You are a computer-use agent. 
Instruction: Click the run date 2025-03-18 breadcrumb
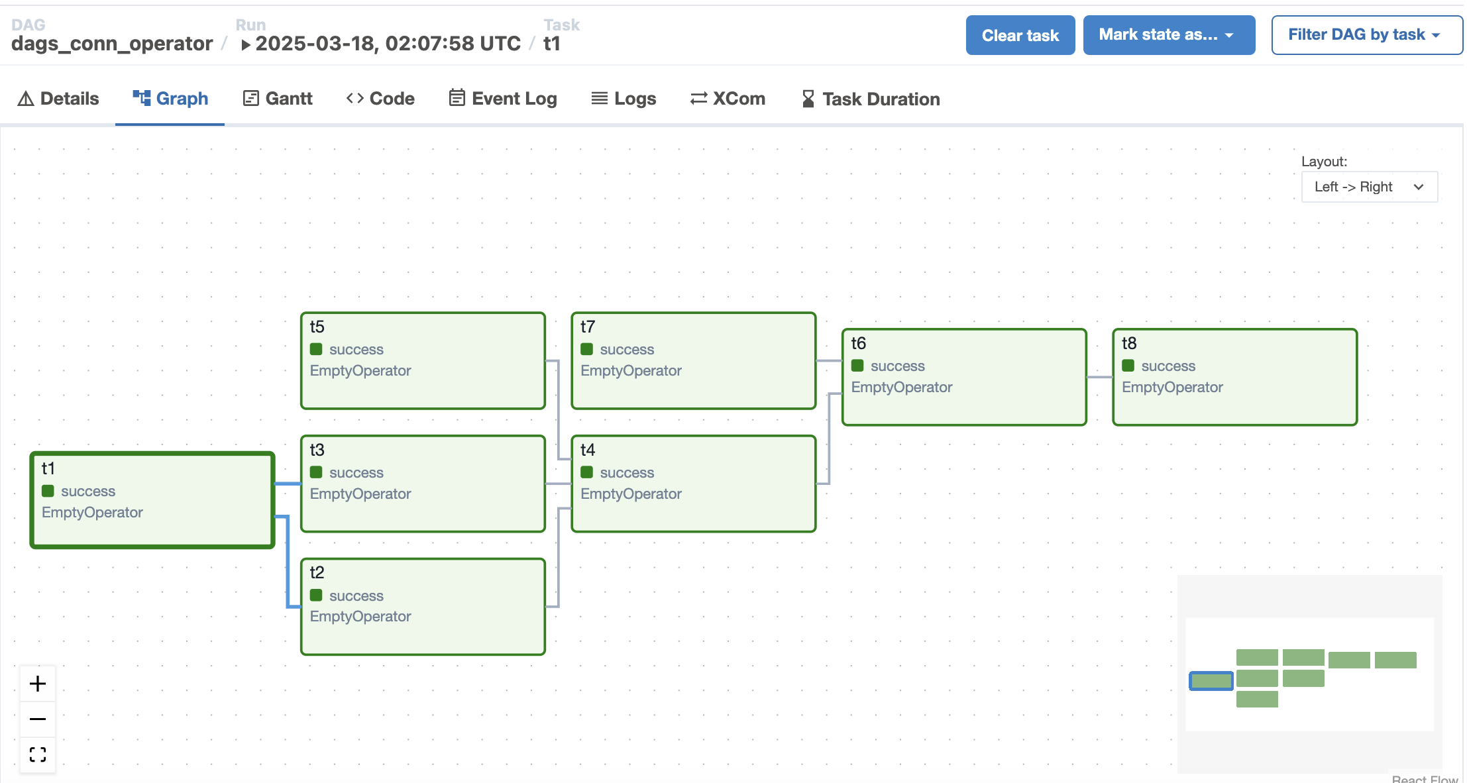(388, 44)
